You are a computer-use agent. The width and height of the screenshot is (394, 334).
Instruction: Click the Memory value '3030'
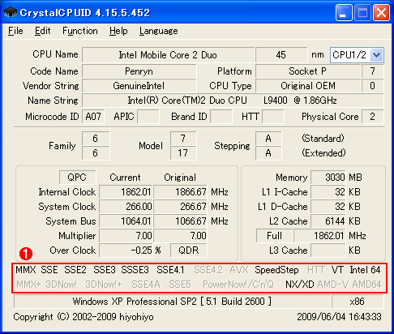pos(328,178)
